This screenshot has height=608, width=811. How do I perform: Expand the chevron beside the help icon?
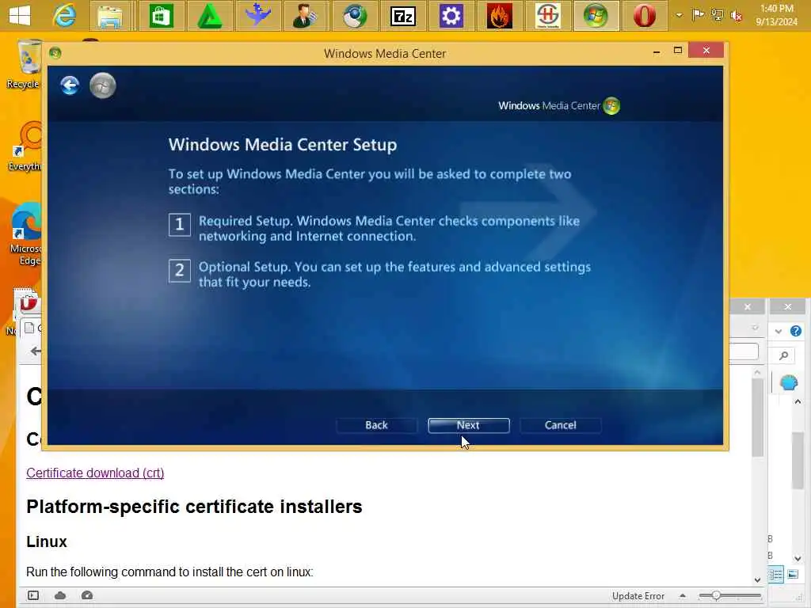pos(779,332)
